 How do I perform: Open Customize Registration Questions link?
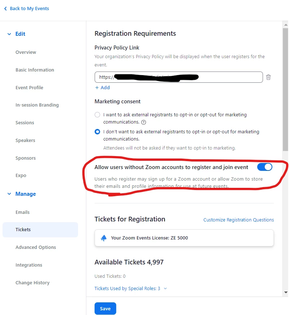[x=238, y=220]
